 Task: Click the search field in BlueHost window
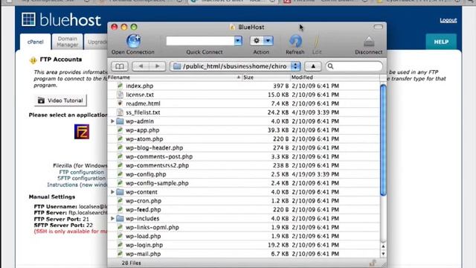click(354, 66)
